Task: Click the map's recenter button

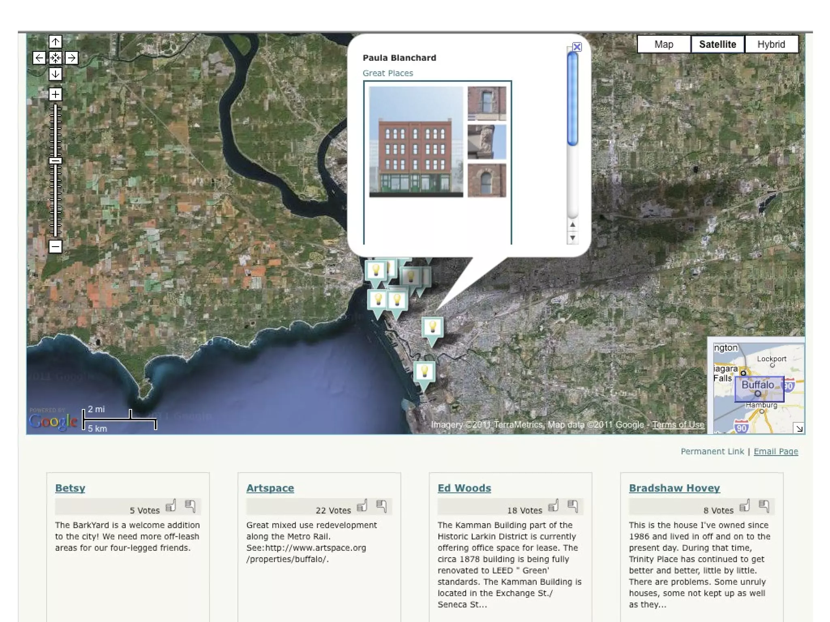Action: (56, 58)
